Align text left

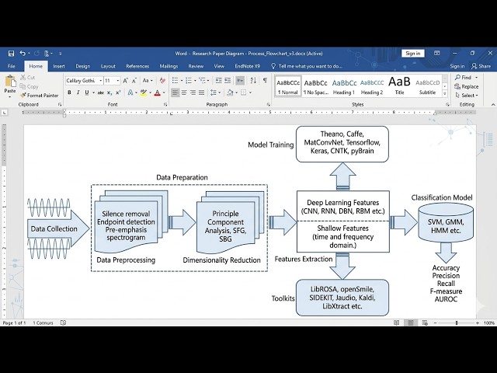175,92
